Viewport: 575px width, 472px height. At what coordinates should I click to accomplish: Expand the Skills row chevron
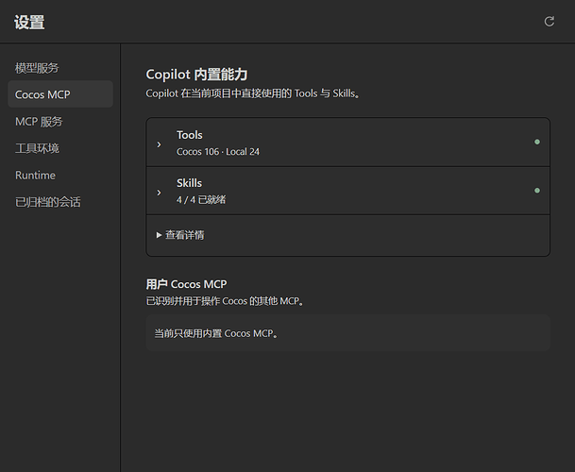coord(159,193)
